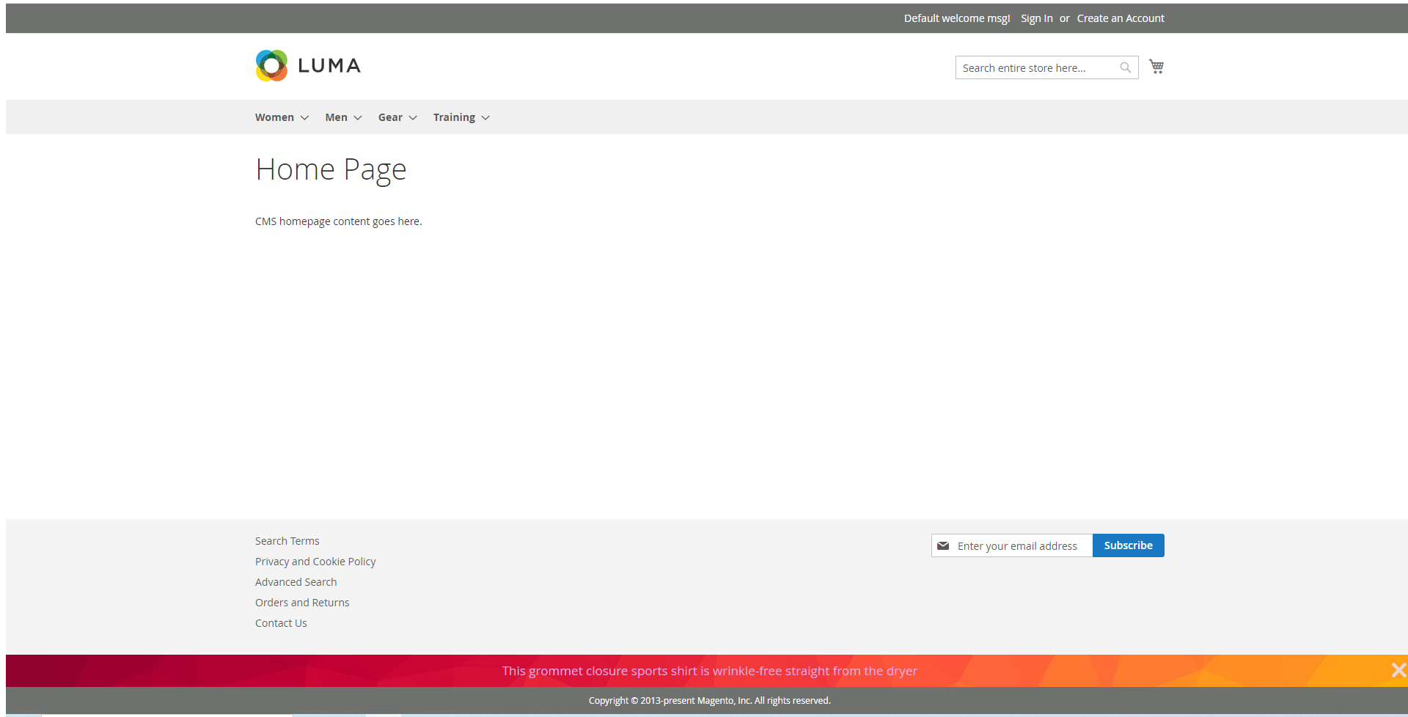Expand the Men menu chevron

(358, 118)
